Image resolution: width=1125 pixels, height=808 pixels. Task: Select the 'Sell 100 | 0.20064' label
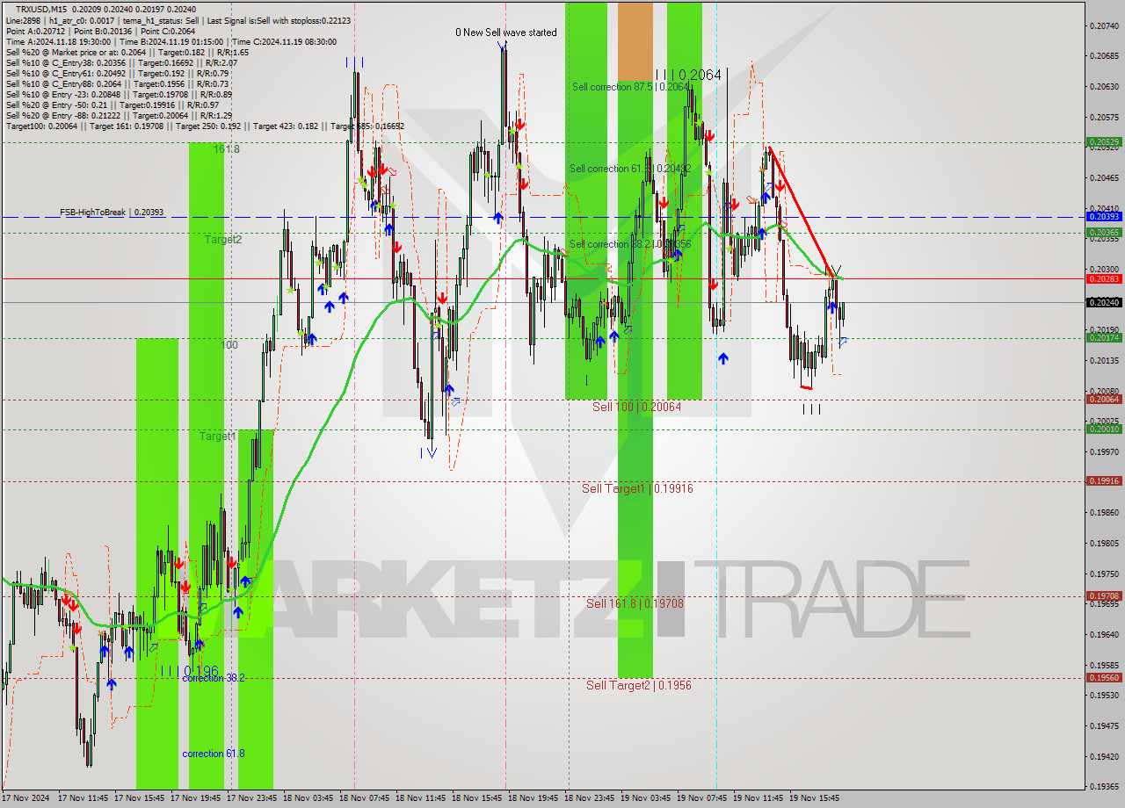click(x=636, y=407)
